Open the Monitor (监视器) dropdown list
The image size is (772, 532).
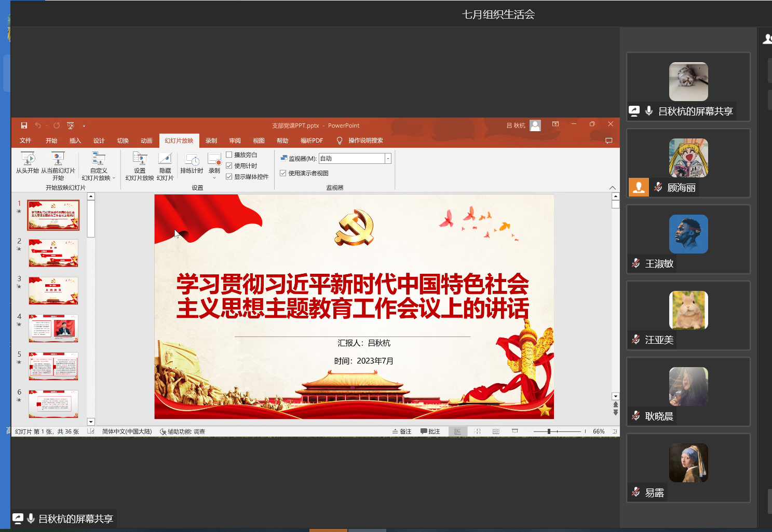(388, 159)
